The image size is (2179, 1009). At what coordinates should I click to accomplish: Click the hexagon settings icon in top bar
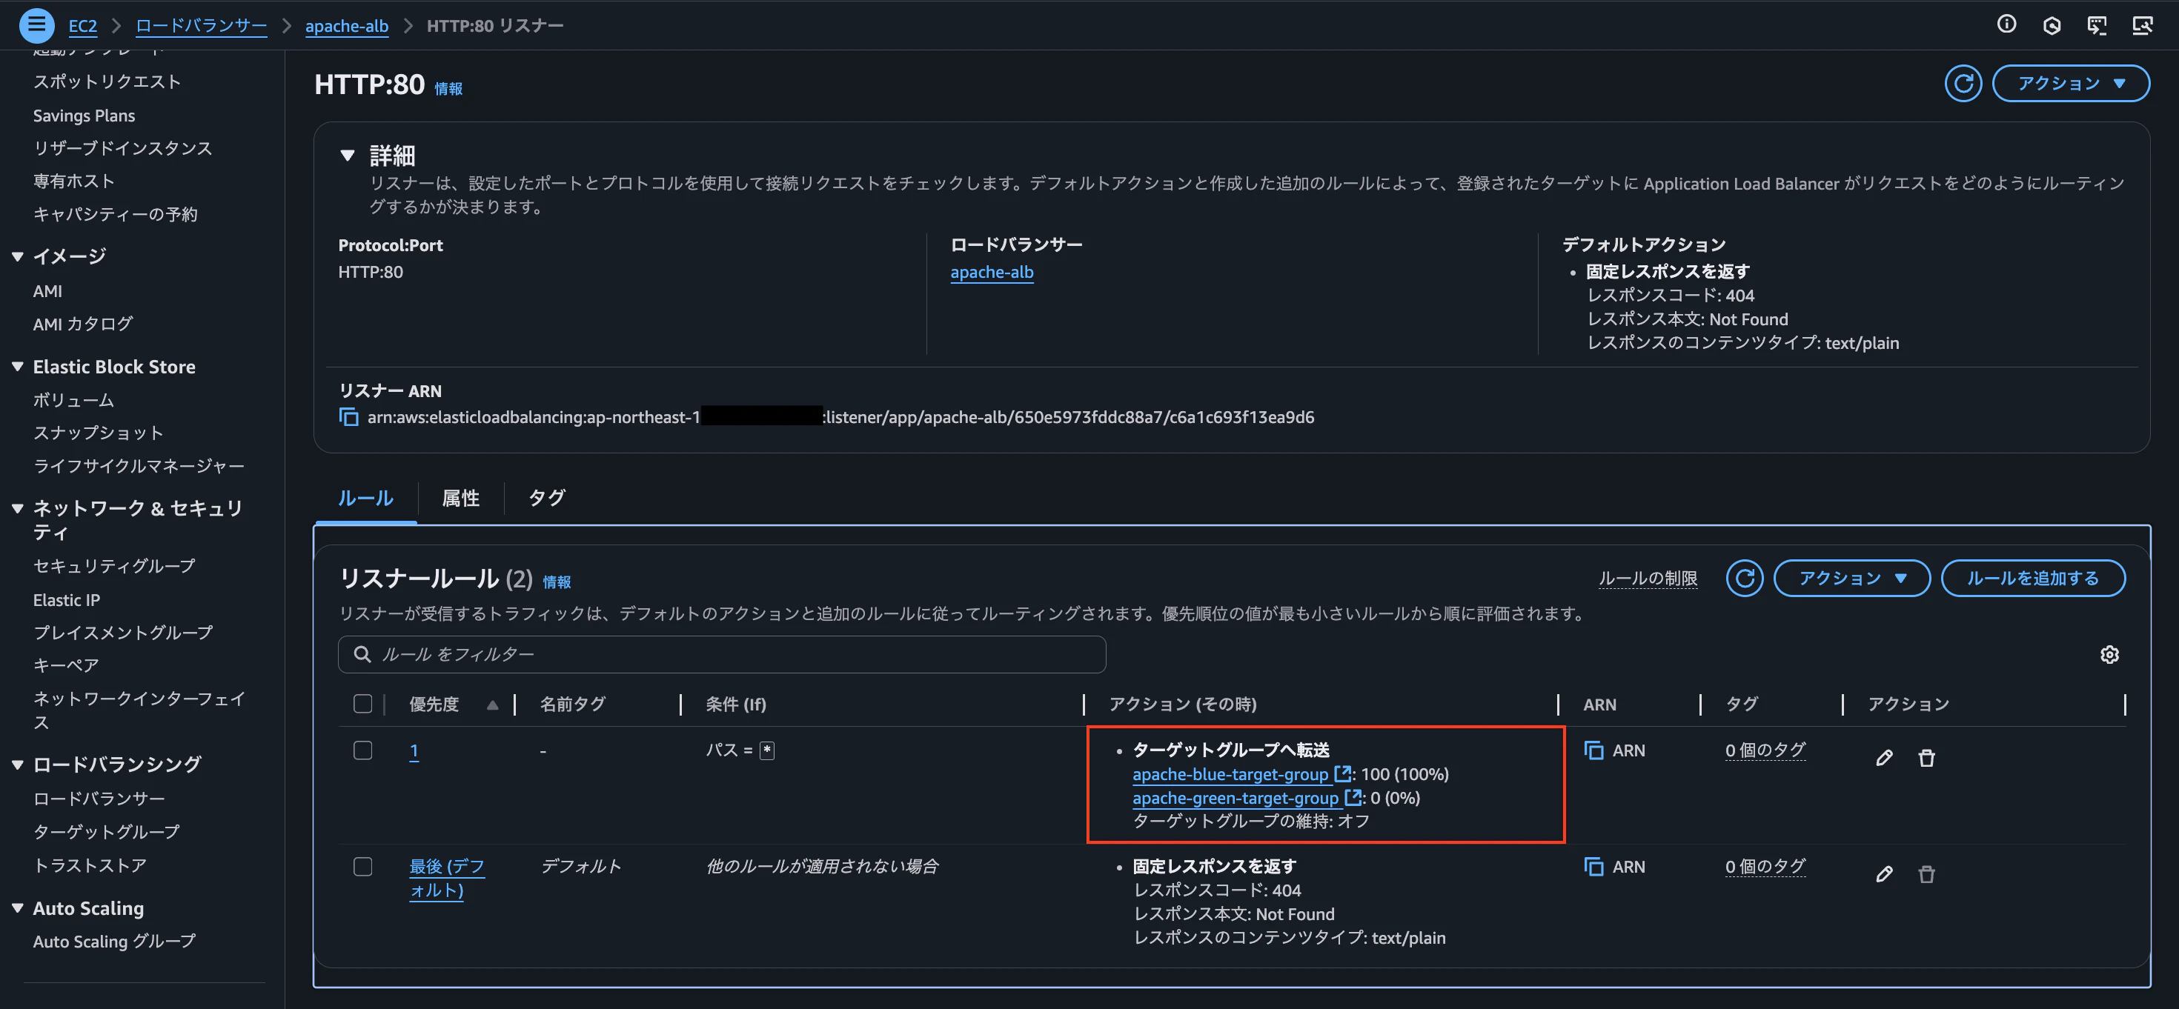click(x=2052, y=25)
